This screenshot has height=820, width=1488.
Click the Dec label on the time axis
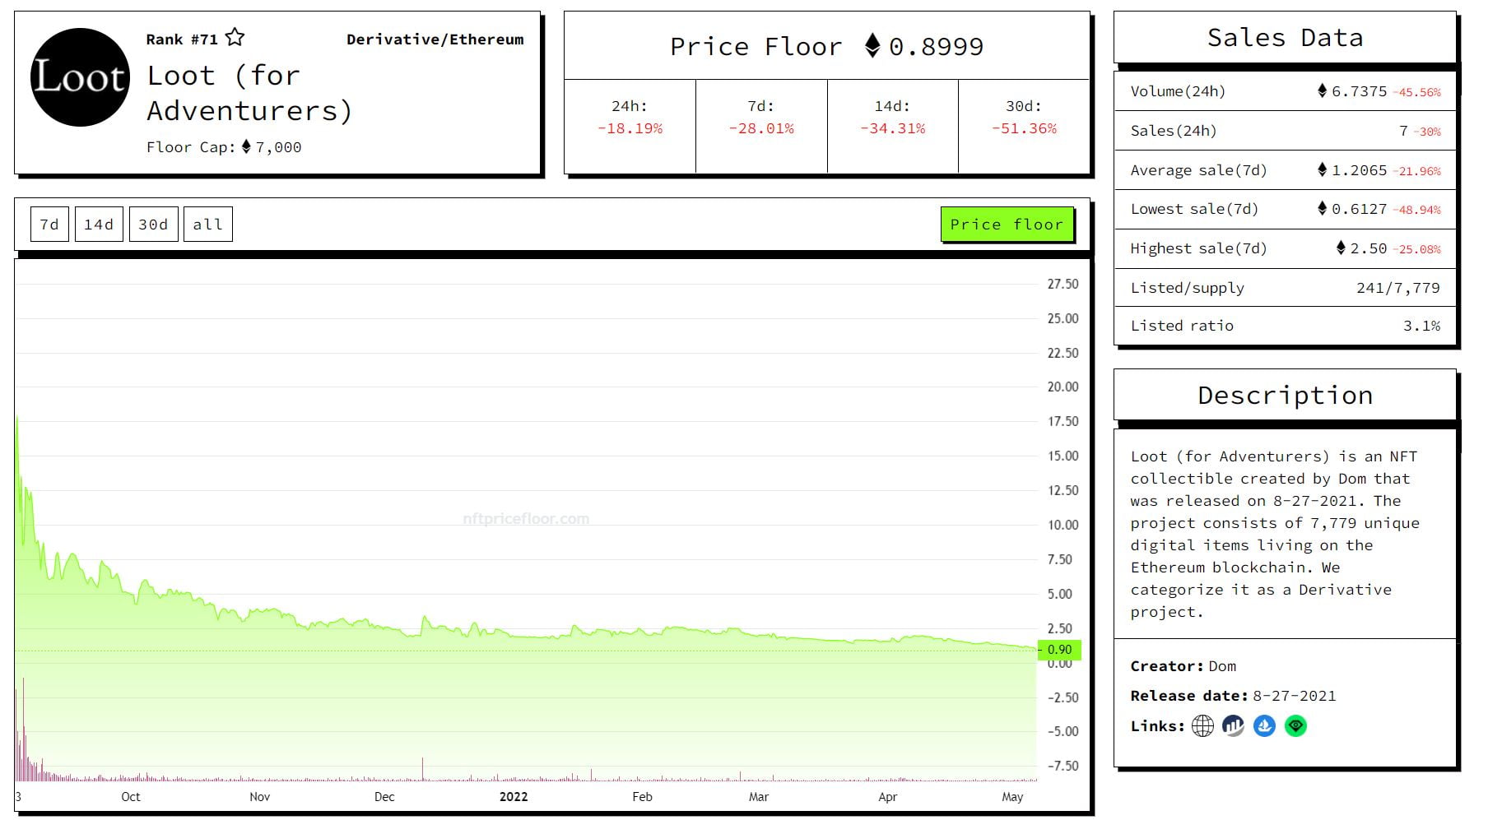click(384, 796)
